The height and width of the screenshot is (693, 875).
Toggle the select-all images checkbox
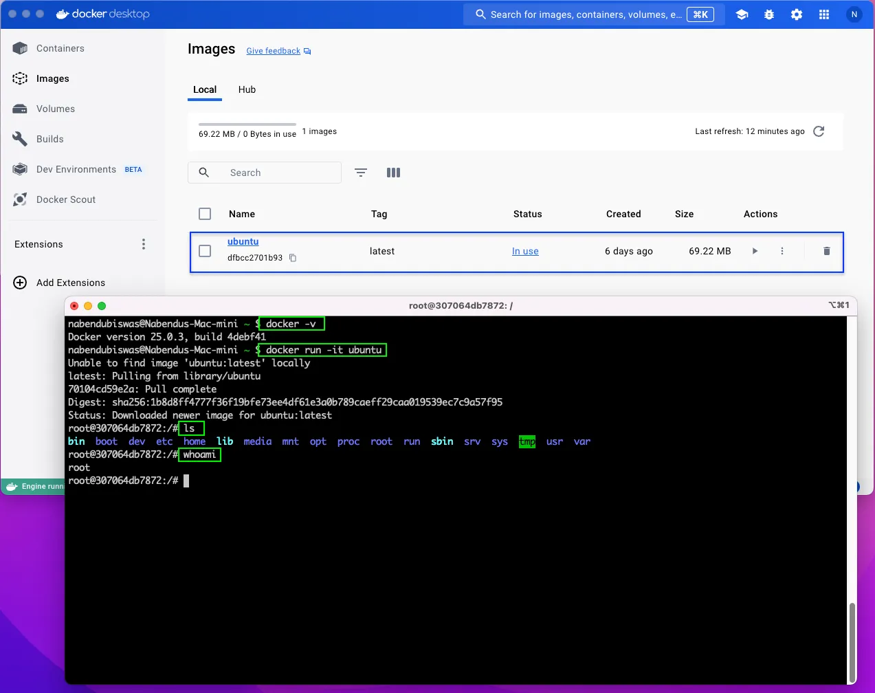(x=205, y=214)
